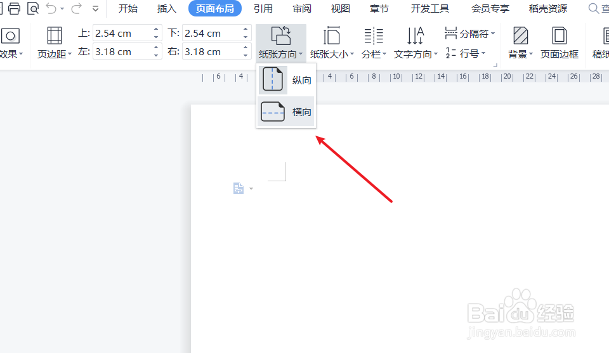Increase the bottom margin value

point(246,29)
